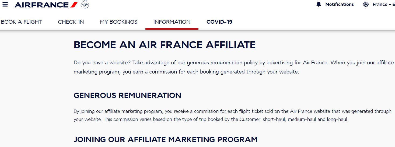
Task: Click the Air France wordmark logo
Action: pos(42,5)
